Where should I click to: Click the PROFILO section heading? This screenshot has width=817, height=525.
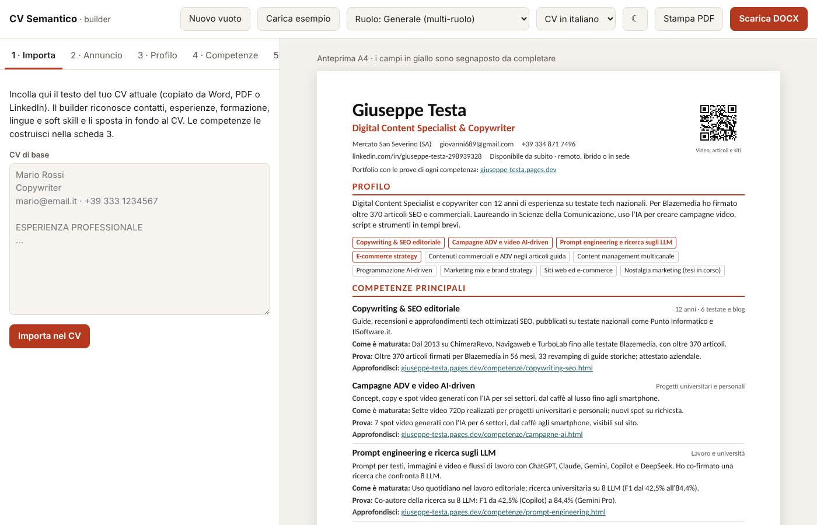[x=371, y=187]
